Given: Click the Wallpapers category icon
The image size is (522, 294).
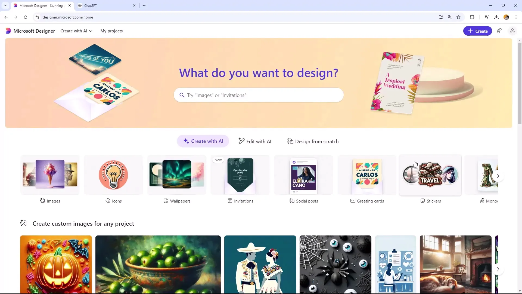Looking at the screenshot, I should [x=177, y=175].
